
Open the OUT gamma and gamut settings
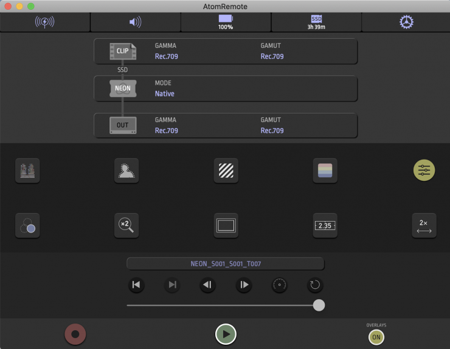point(226,126)
